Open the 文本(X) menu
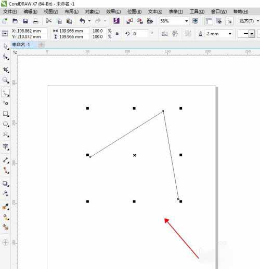260x269 pixels. (x=155, y=11)
